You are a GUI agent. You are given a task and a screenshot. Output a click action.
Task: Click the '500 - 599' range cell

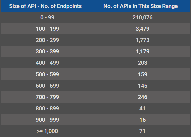coord(47,74)
